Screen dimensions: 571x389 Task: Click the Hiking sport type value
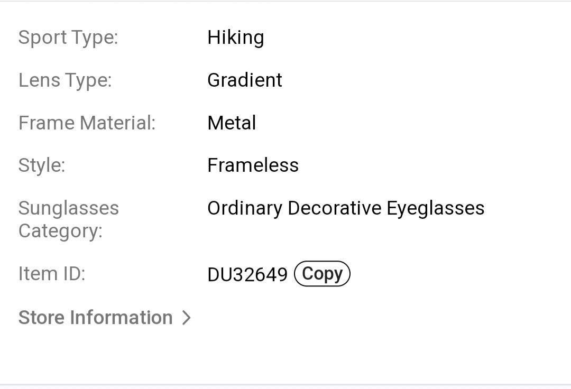pyautogui.click(x=236, y=37)
